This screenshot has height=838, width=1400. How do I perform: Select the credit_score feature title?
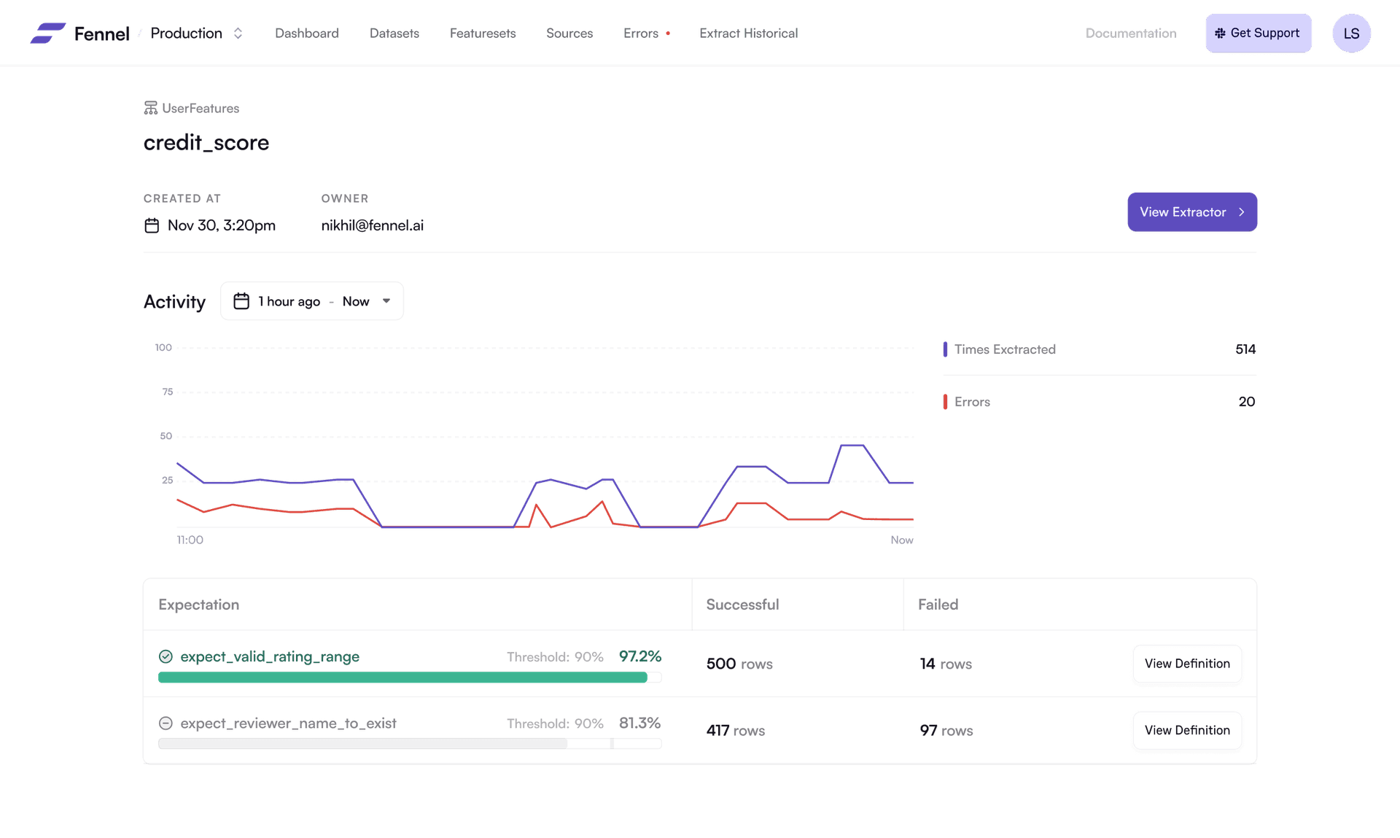pos(206,143)
